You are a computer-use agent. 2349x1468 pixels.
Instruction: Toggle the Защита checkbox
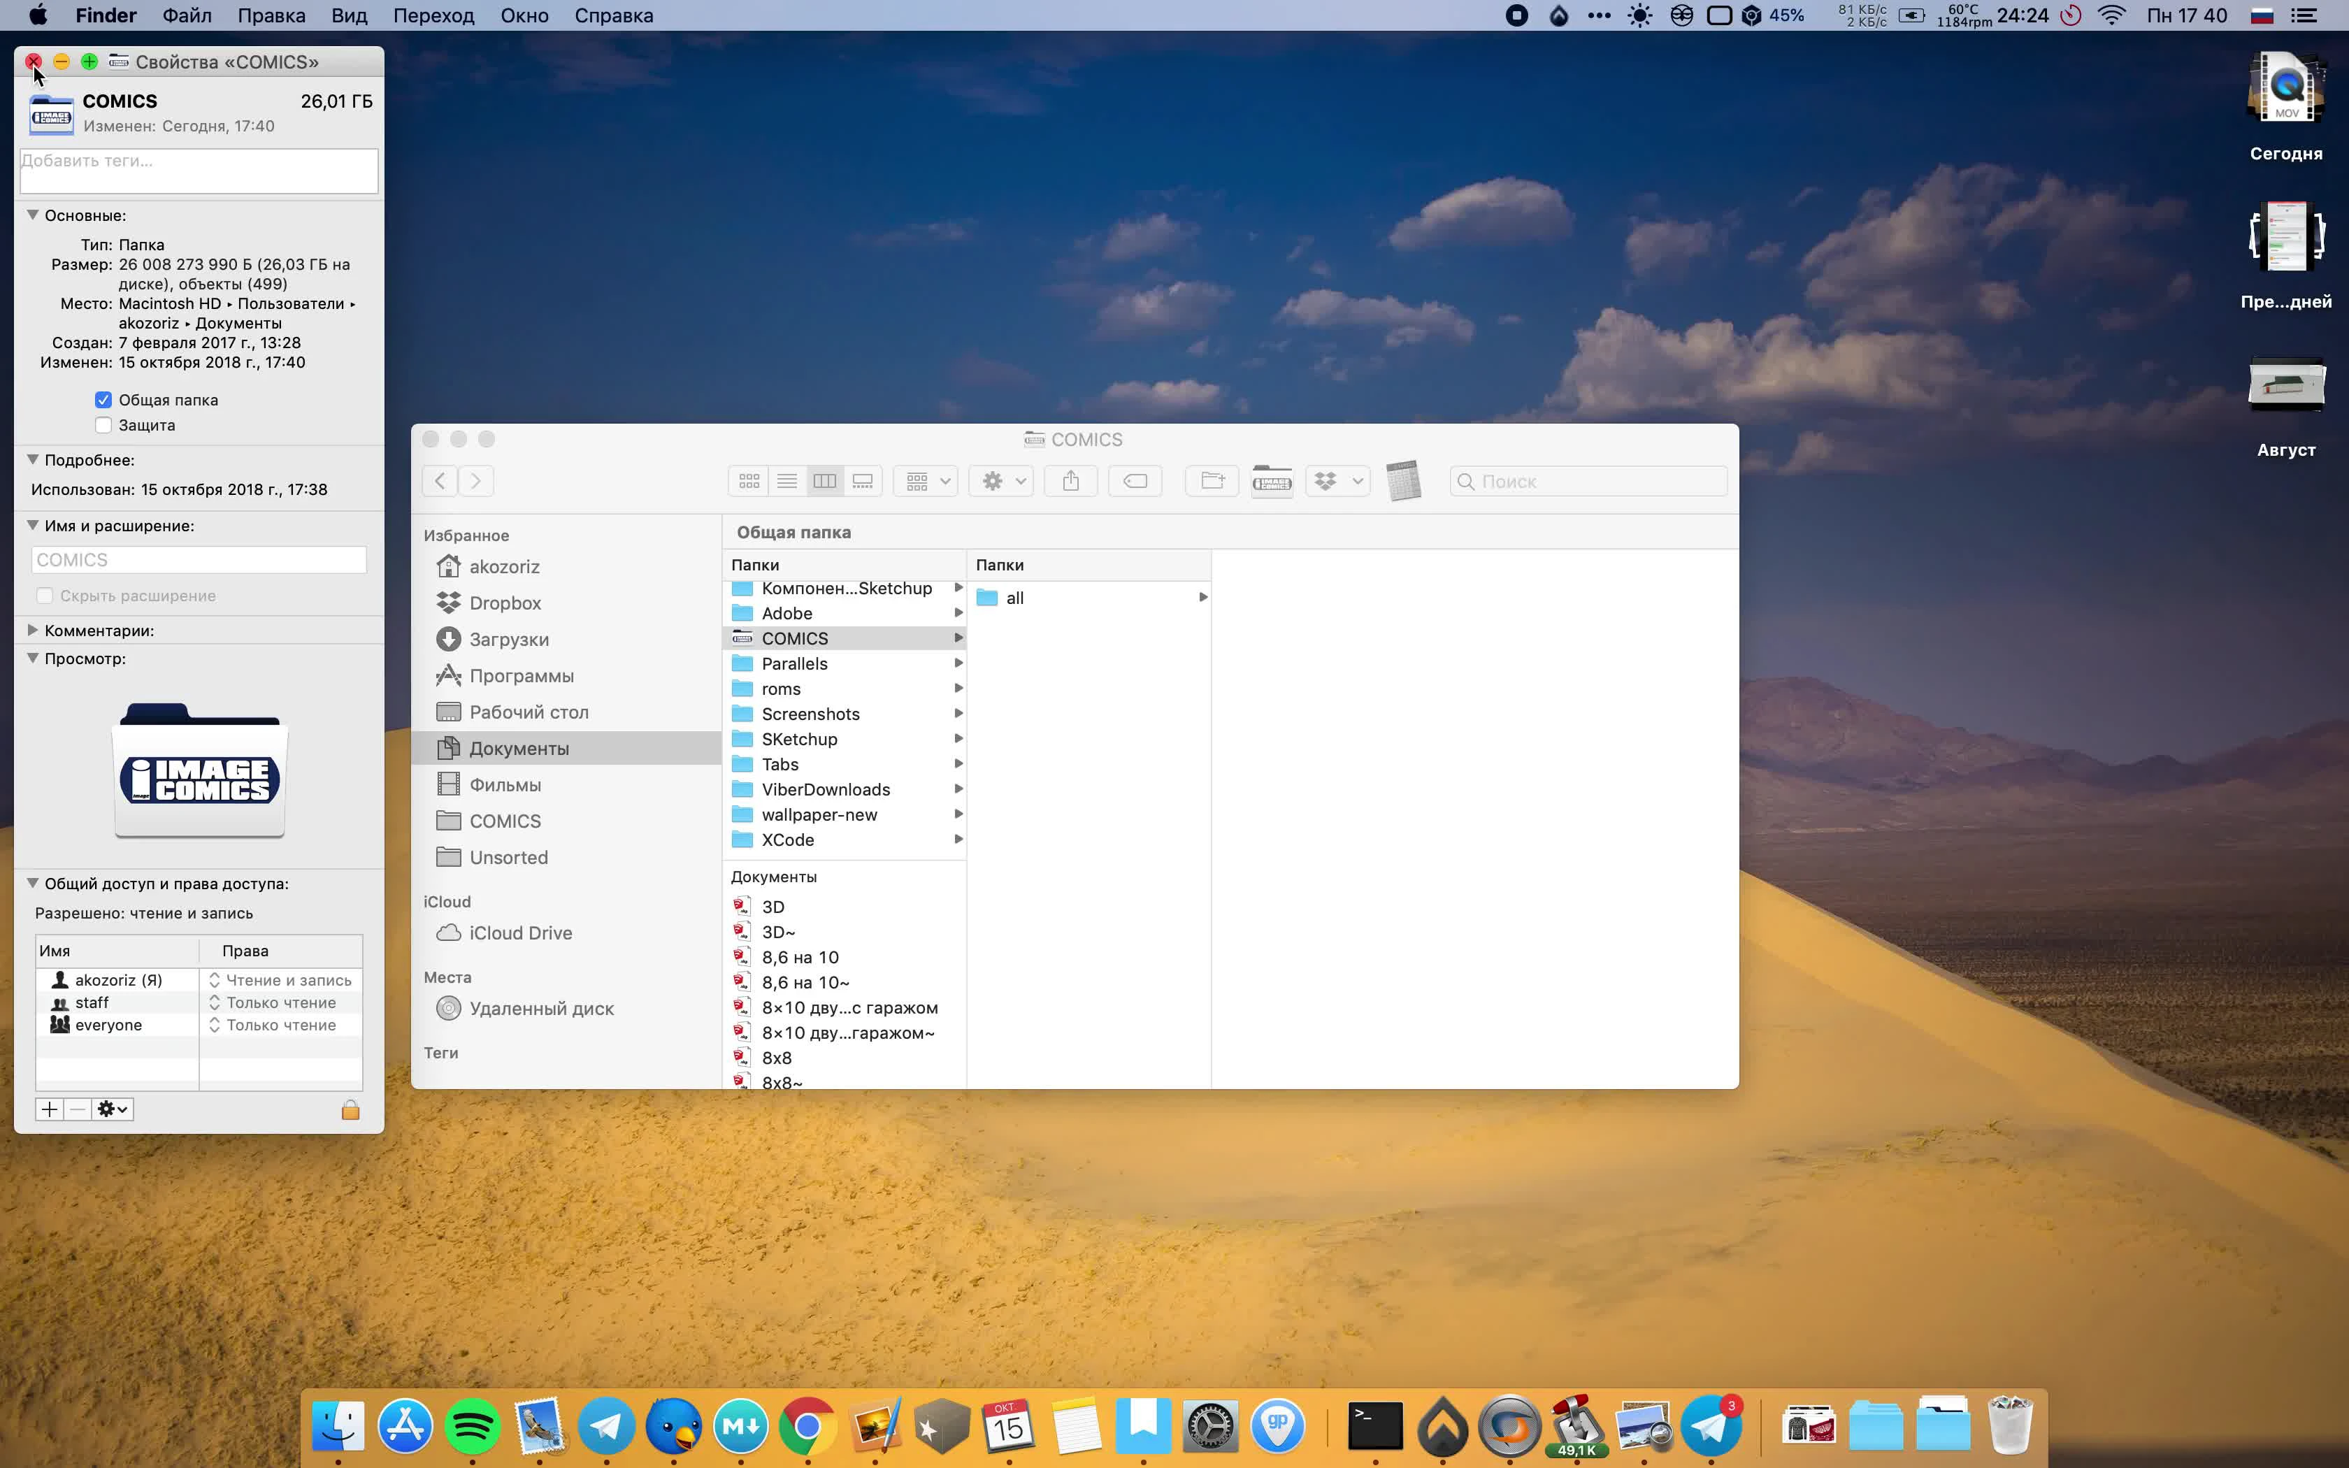click(105, 424)
